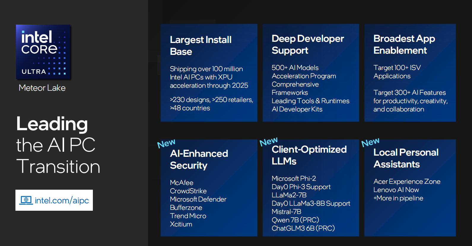This screenshot has height=246, width=472.
Task: Select the 'Broadest App Enablement' card title
Action: click(x=404, y=44)
